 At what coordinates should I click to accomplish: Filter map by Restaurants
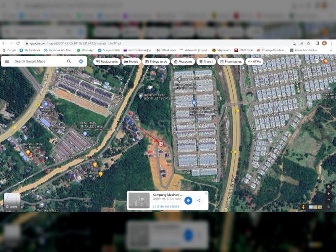coord(106,61)
